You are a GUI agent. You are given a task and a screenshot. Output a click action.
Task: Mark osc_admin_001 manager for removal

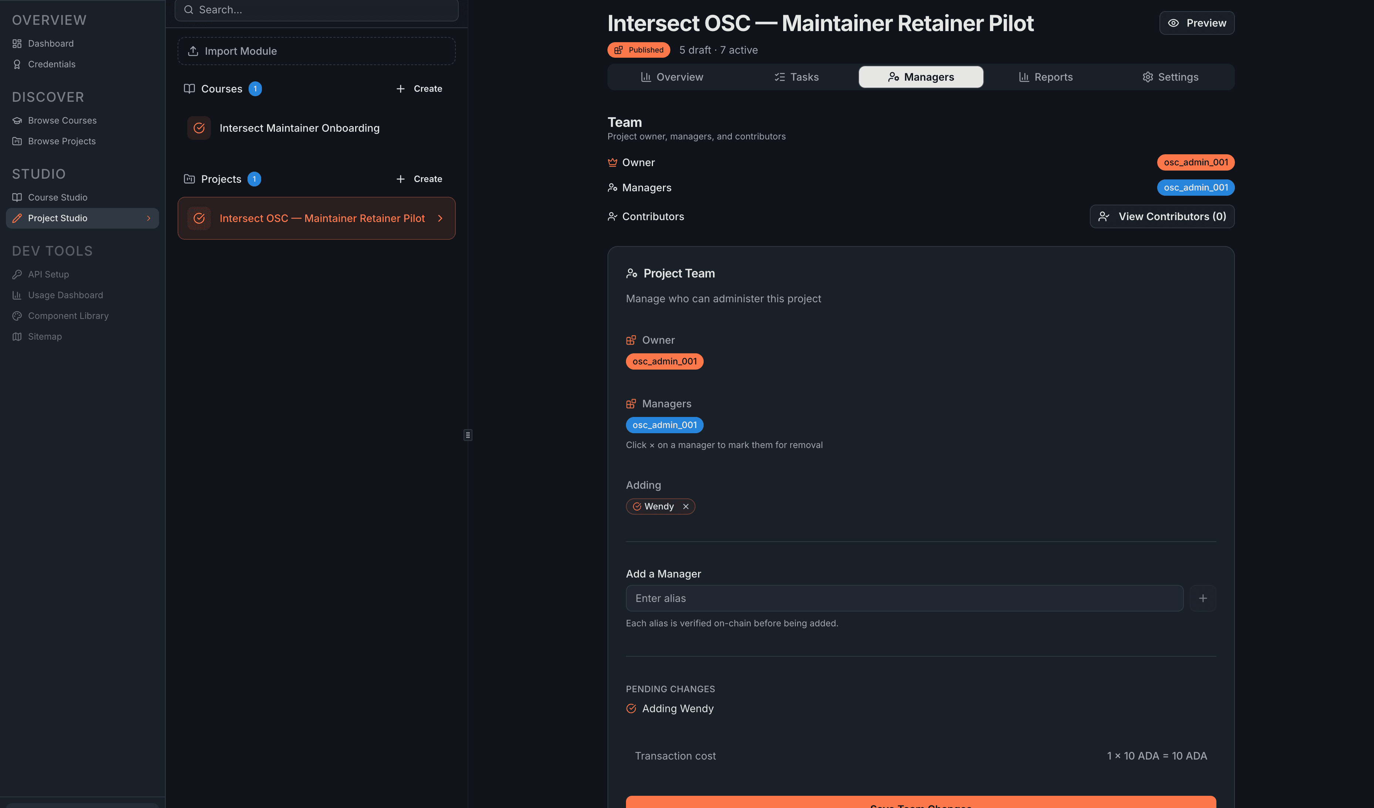pyautogui.click(x=665, y=425)
